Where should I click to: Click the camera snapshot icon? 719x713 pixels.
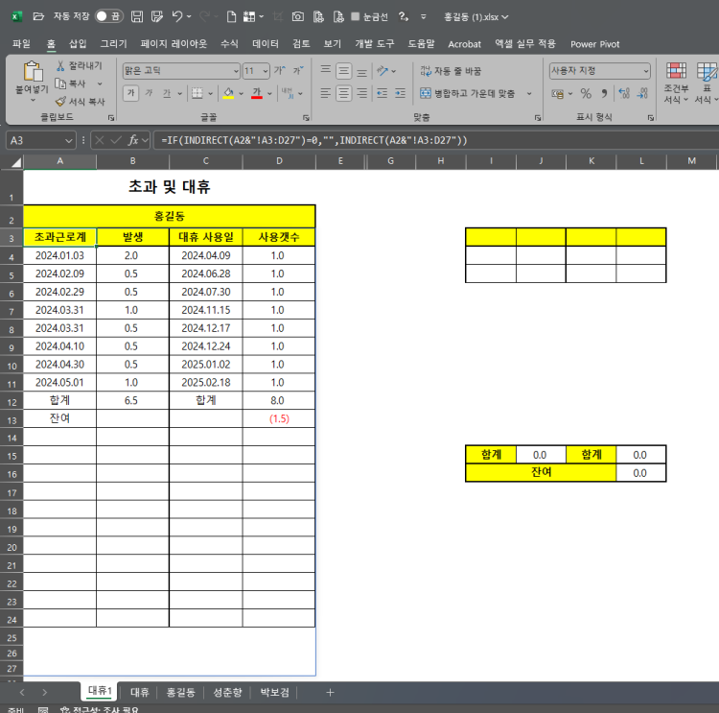297,17
